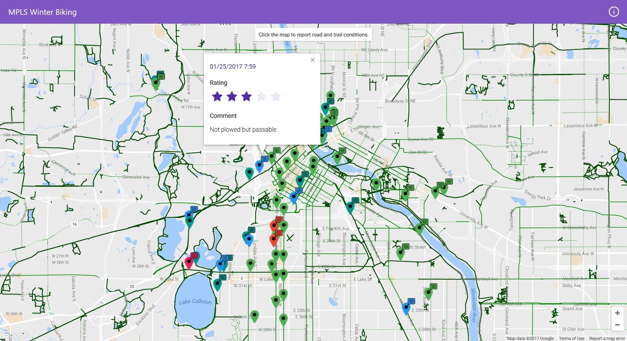Click the 'Map data ©2017 Google' text
Viewport: 627px width, 341px height.
[530, 338]
